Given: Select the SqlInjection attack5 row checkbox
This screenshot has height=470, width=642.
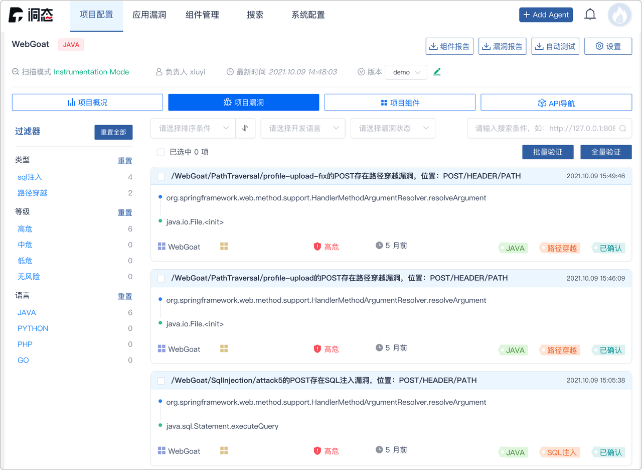Looking at the screenshot, I should pyautogui.click(x=161, y=381).
